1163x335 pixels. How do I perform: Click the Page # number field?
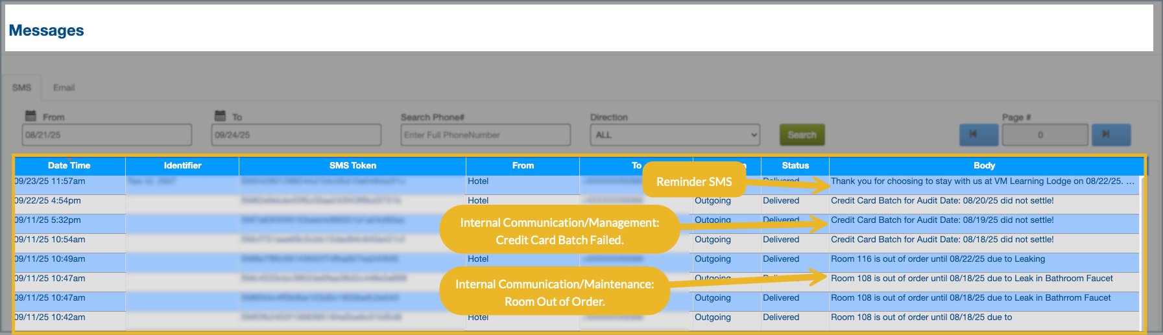(x=1044, y=135)
